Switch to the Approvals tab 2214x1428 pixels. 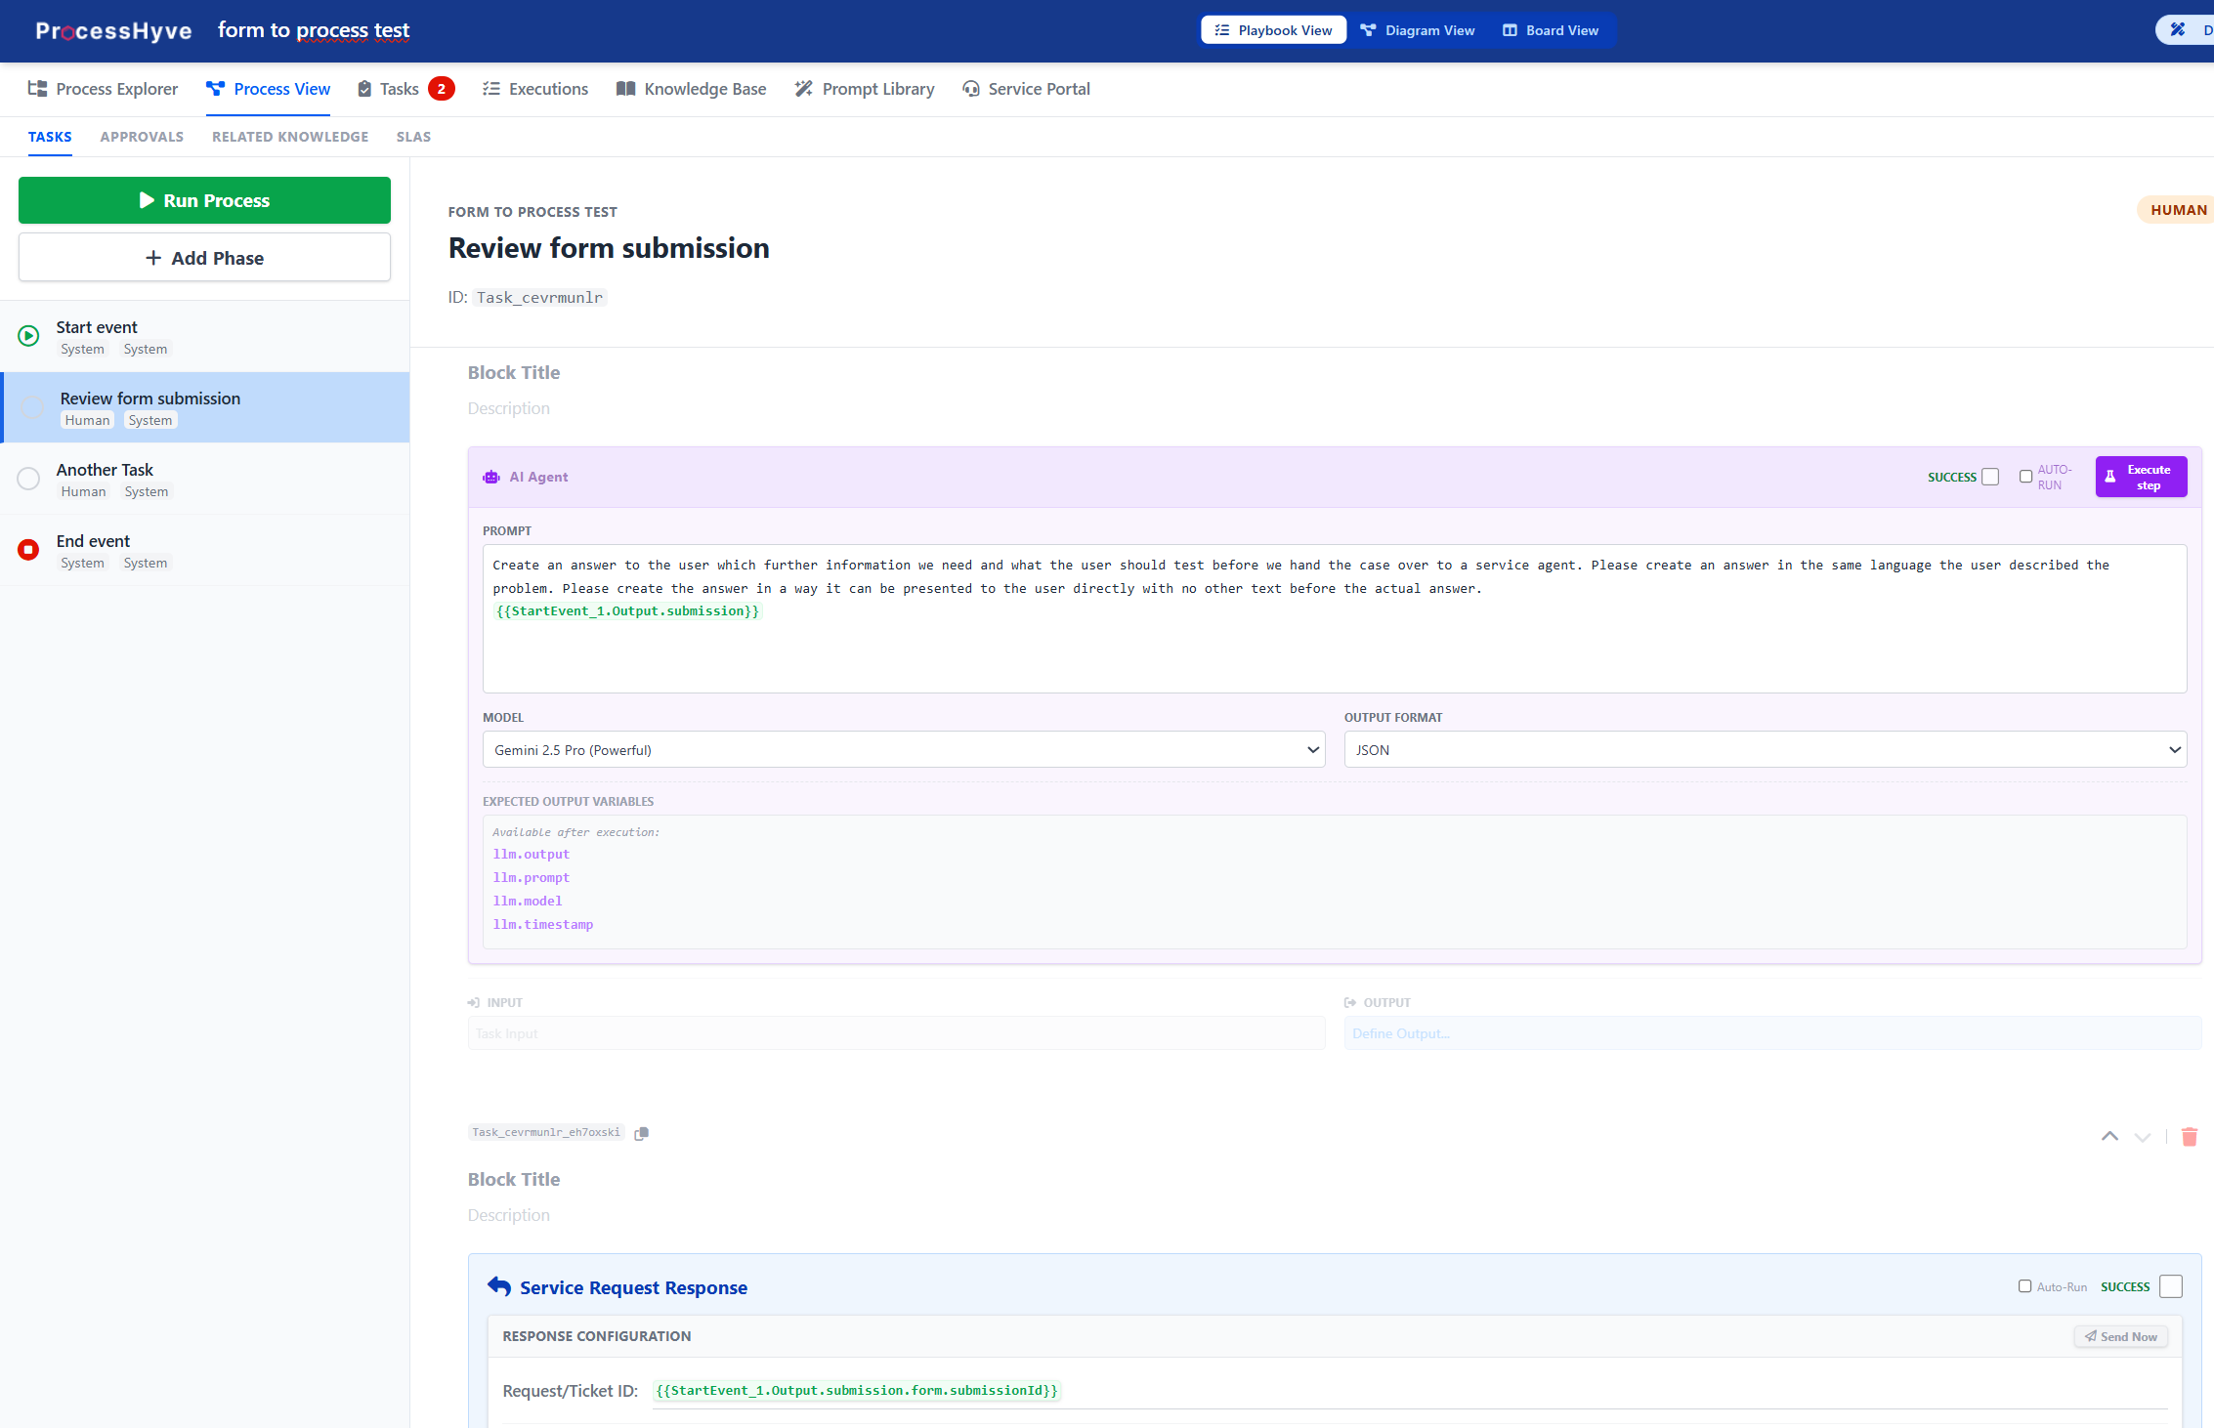click(x=142, y=137)
